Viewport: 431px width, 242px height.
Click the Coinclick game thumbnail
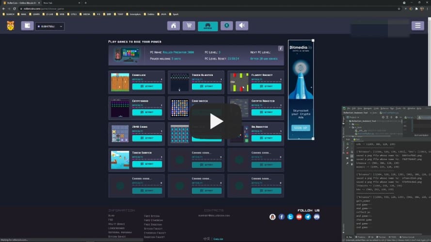120,82
